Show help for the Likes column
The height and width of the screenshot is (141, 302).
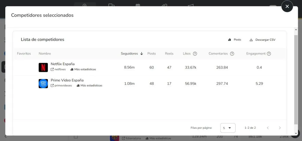(195, 54)
